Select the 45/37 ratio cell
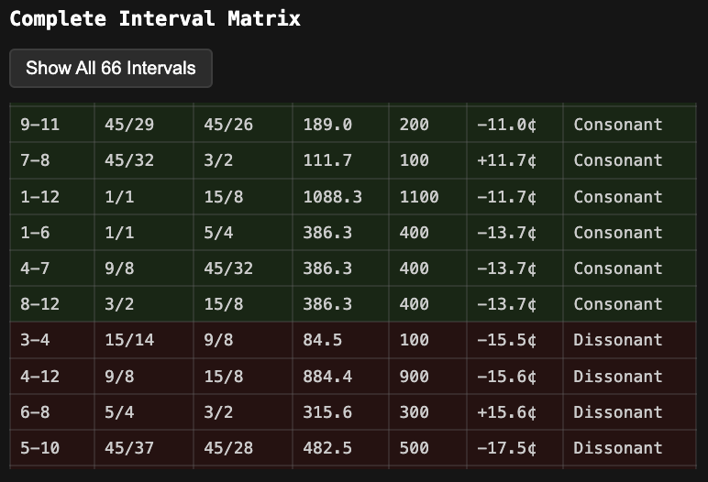This screenshot has width=708, height=482. click(129, 447)
